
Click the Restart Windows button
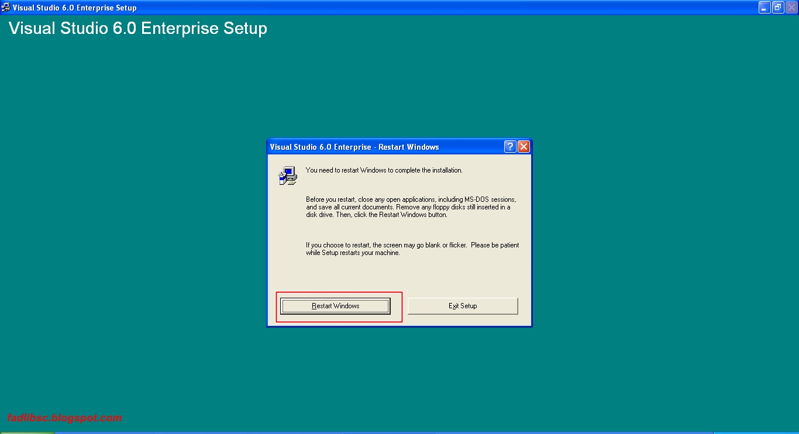(335, 306)
